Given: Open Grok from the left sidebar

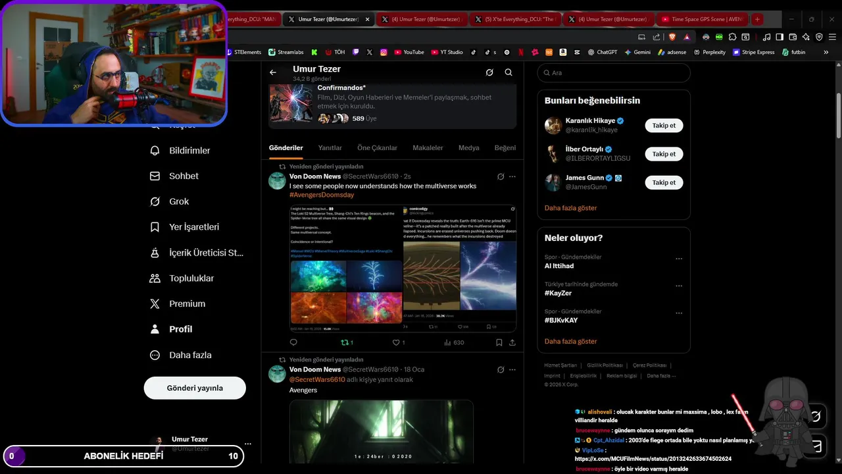Looking at the screenshot, I should click(x=170, y=201).
